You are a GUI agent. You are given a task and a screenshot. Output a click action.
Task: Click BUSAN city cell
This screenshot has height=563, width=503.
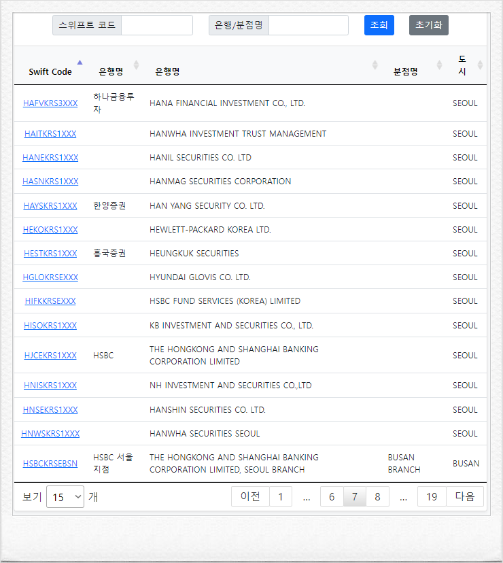[x=466, y=464]
